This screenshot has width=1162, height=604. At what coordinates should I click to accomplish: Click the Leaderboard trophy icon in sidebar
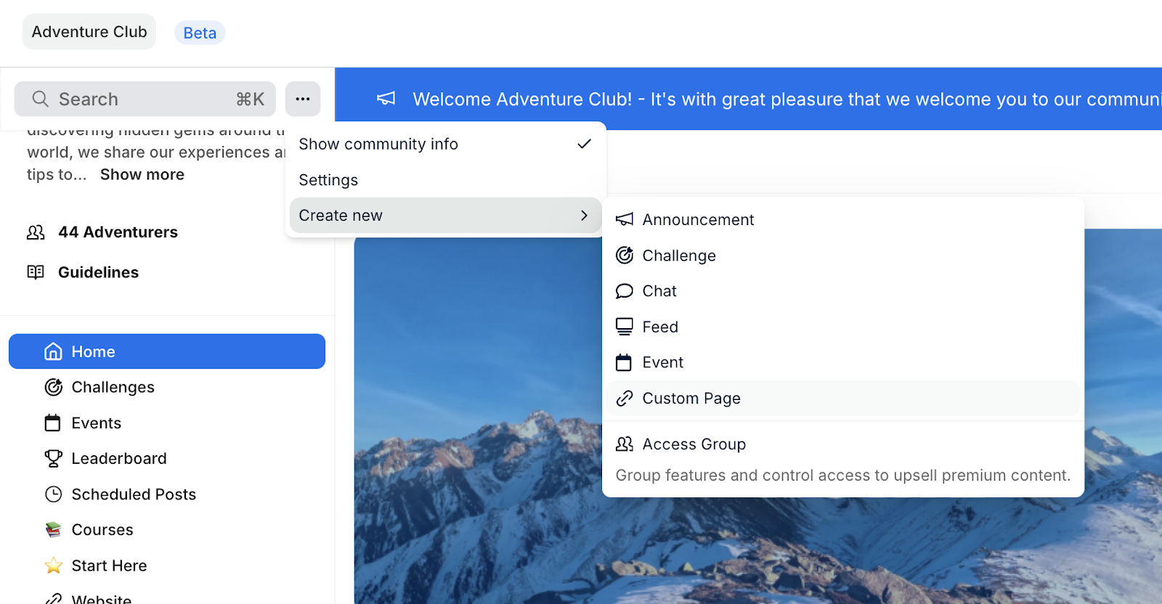53,458
